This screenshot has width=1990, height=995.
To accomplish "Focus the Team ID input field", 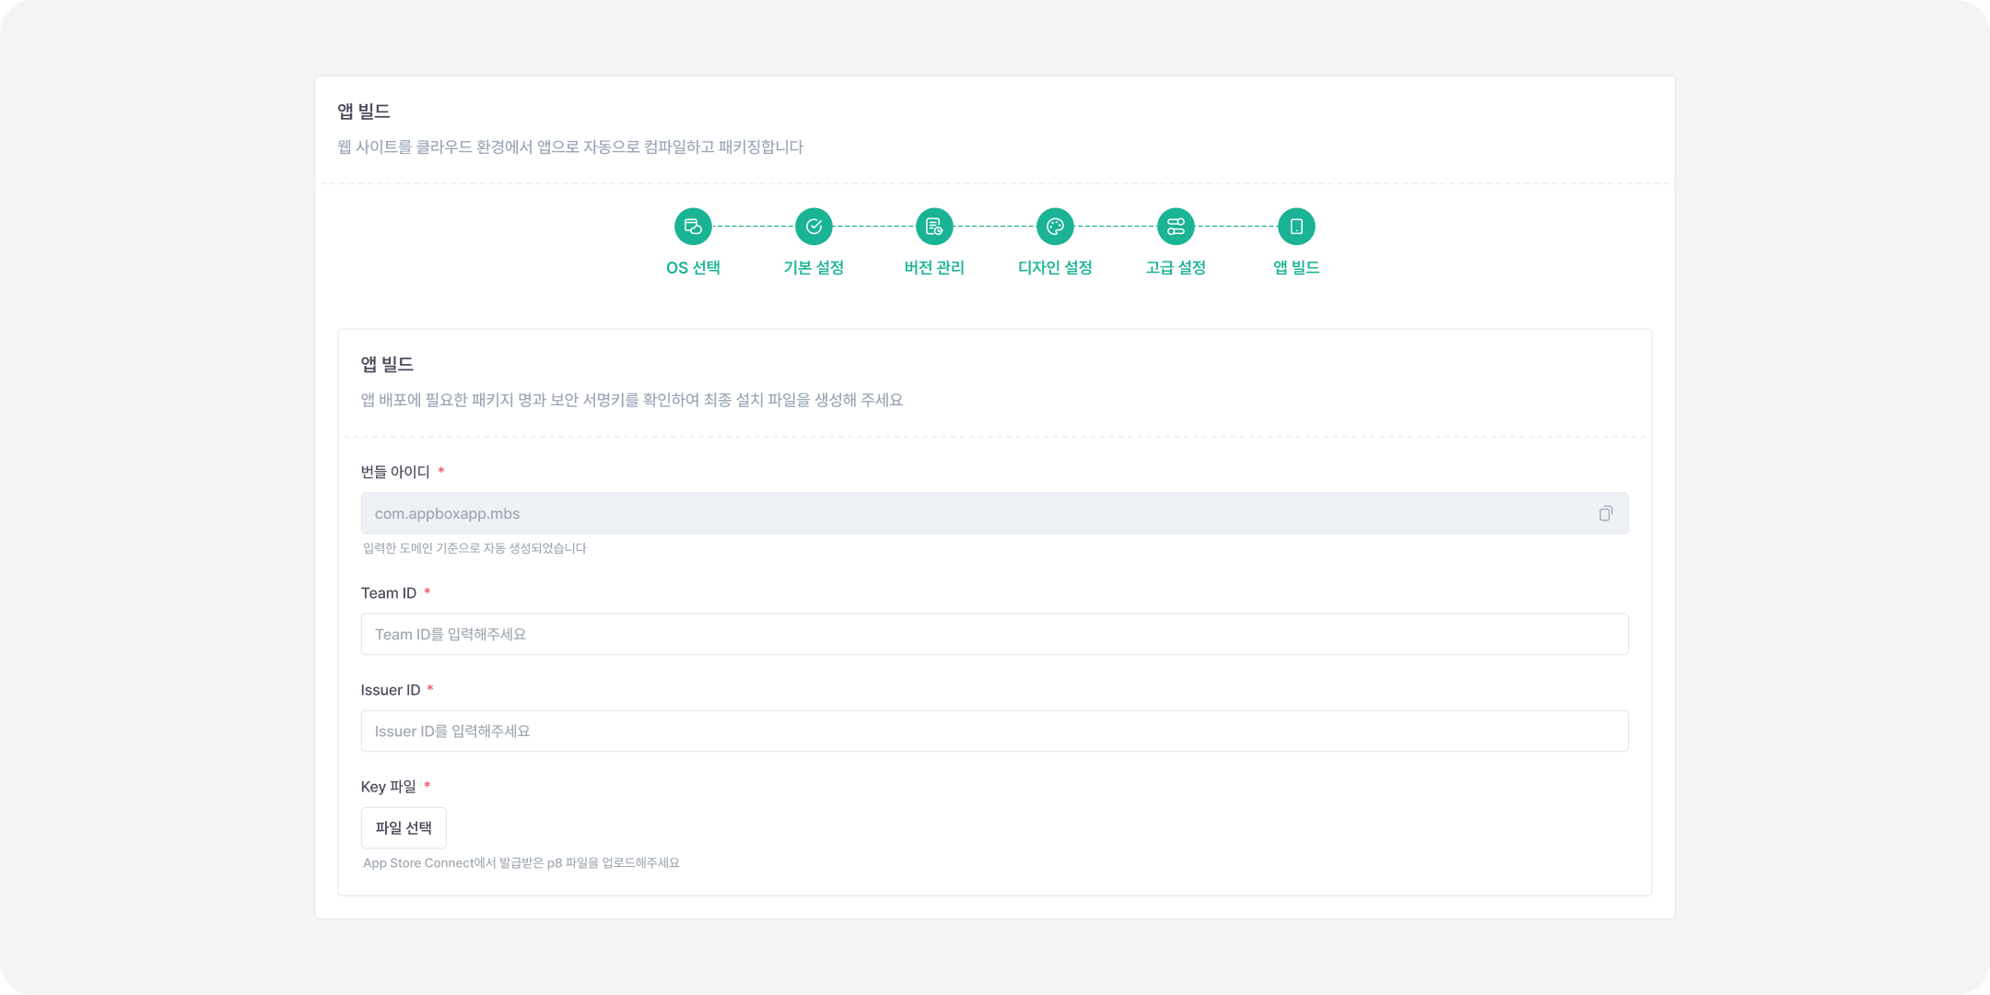I will coord(995,634).
